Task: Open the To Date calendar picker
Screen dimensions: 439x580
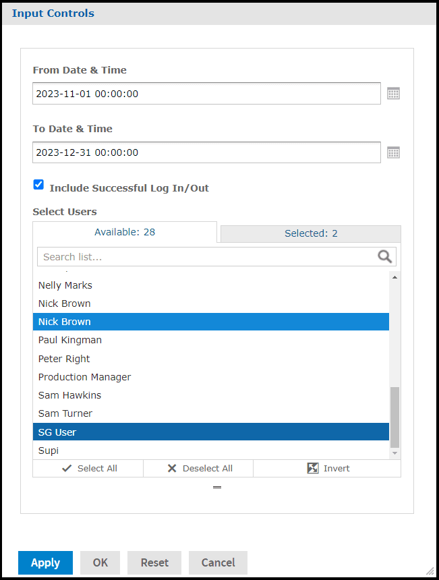Action: (393, 152)
